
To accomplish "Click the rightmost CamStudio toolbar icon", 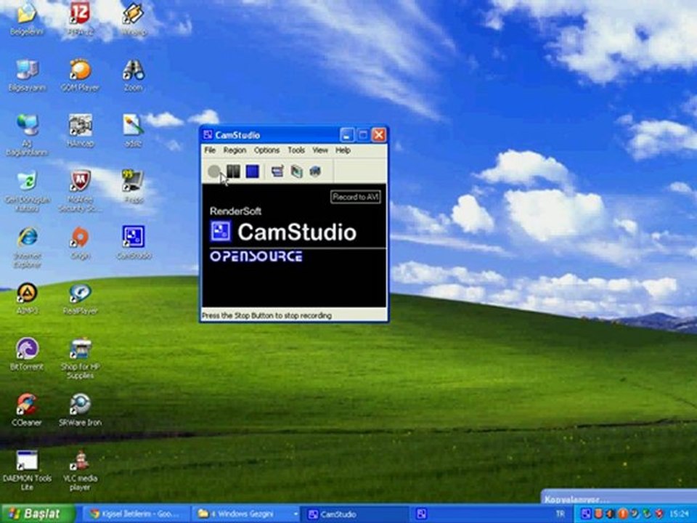I will (x=315, y=171).
